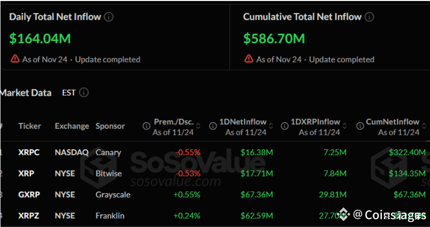This screenshot has height=227, width=430.
Task: Open the GXRP ticker link
Action: click(29, 195)
